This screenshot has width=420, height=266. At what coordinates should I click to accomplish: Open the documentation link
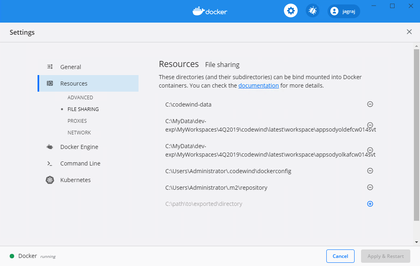coord(258,85)
